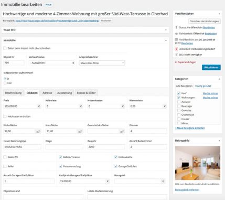The height and width of the screenshot is (200, 225).
Task: Expand the Yoast SEO panel
Action: 166,30
